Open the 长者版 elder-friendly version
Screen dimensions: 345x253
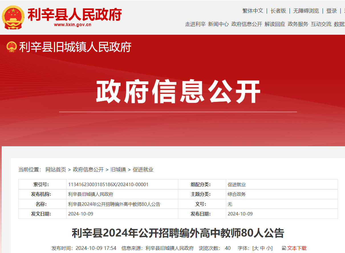tap(278, 11)
